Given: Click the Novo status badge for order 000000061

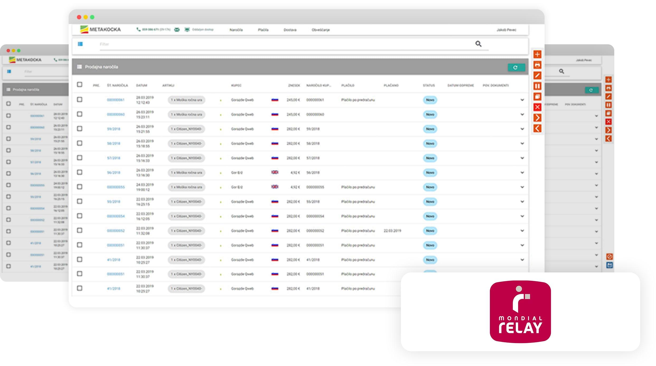Looking at the screenshot, I should tap(430, 100).
